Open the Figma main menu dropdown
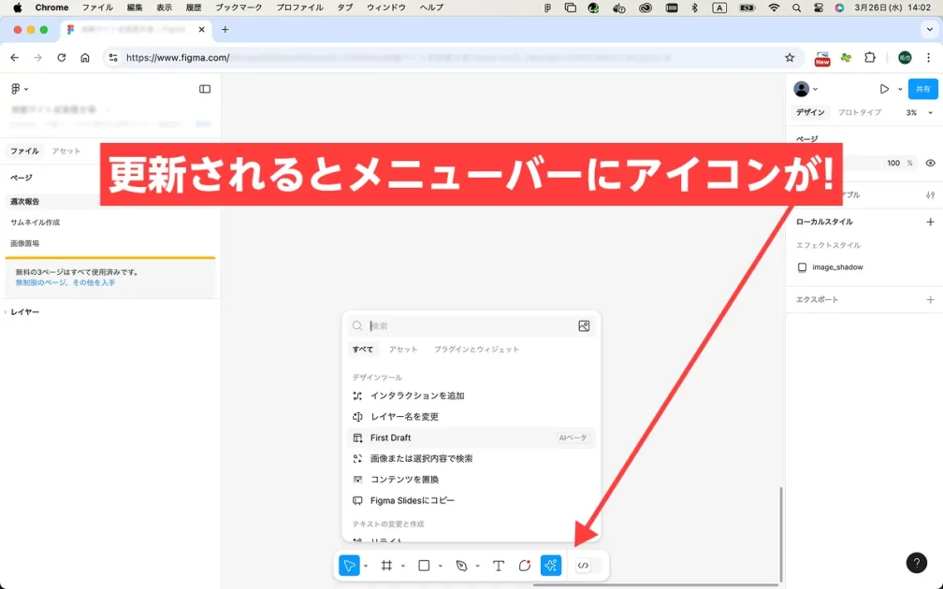 click(19, 89)
